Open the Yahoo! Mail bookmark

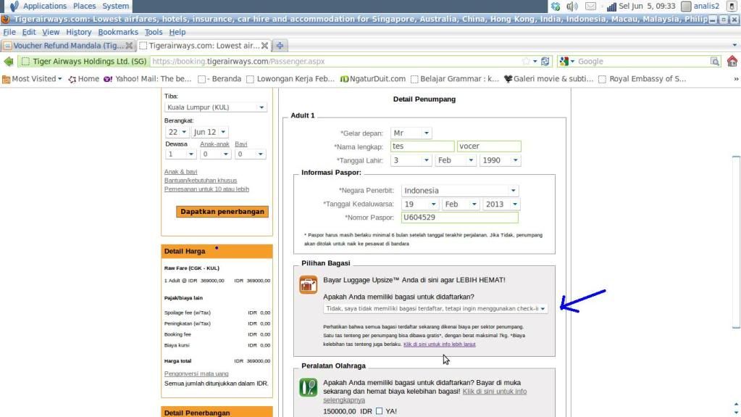click(148, 79)
